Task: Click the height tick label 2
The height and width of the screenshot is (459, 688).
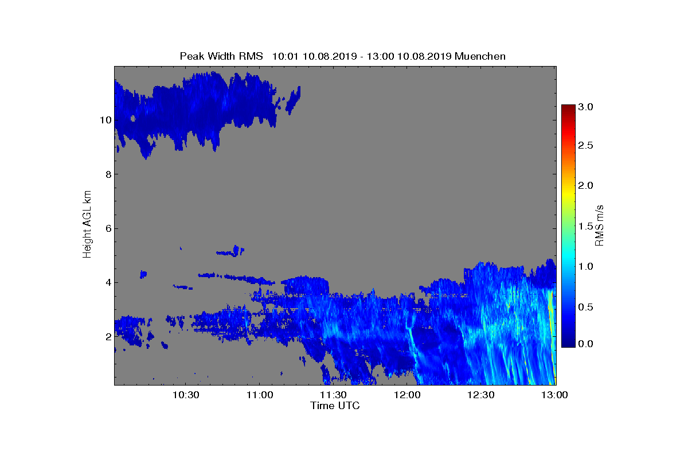Action: [x=107, y=337]
